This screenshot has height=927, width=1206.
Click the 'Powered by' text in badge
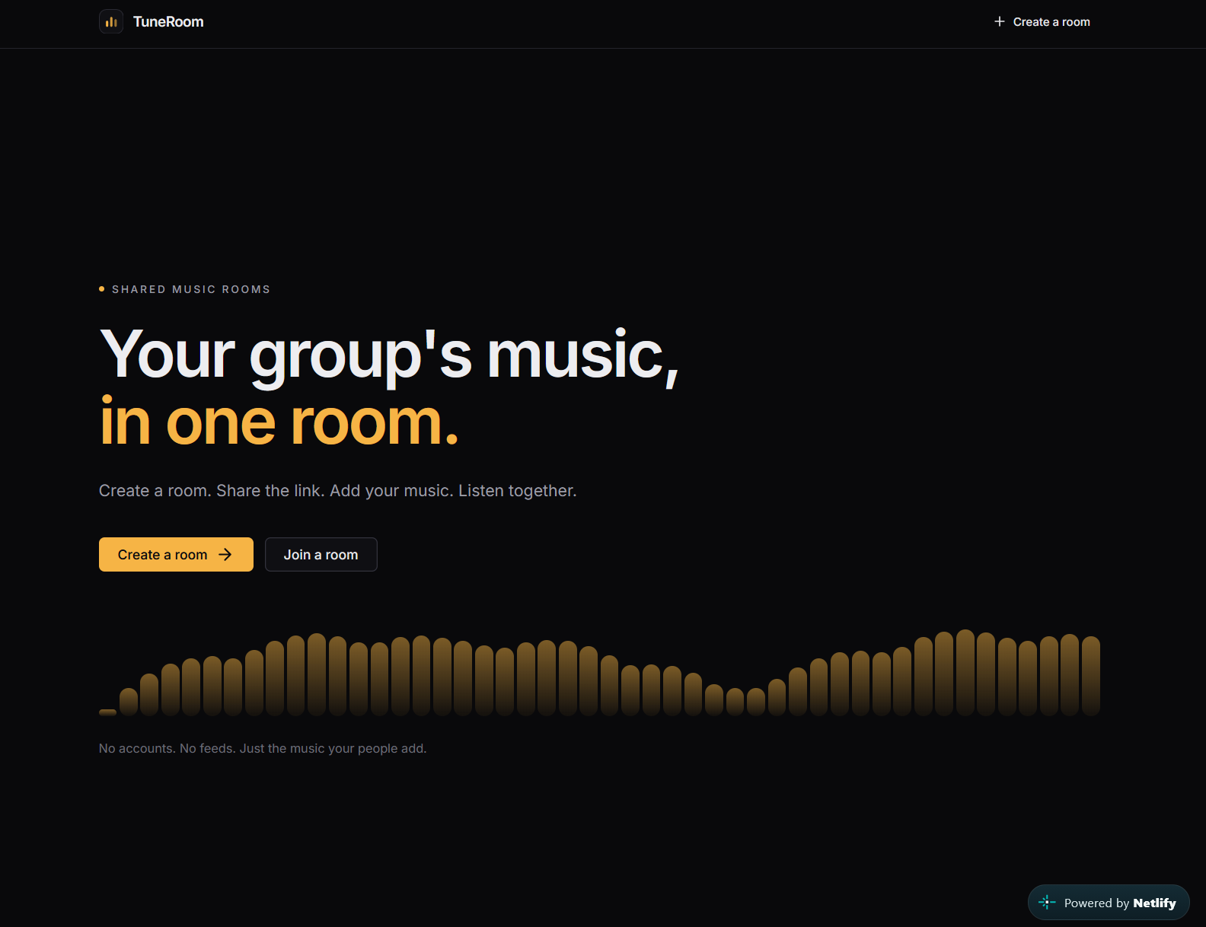(x=1096, y=903)
